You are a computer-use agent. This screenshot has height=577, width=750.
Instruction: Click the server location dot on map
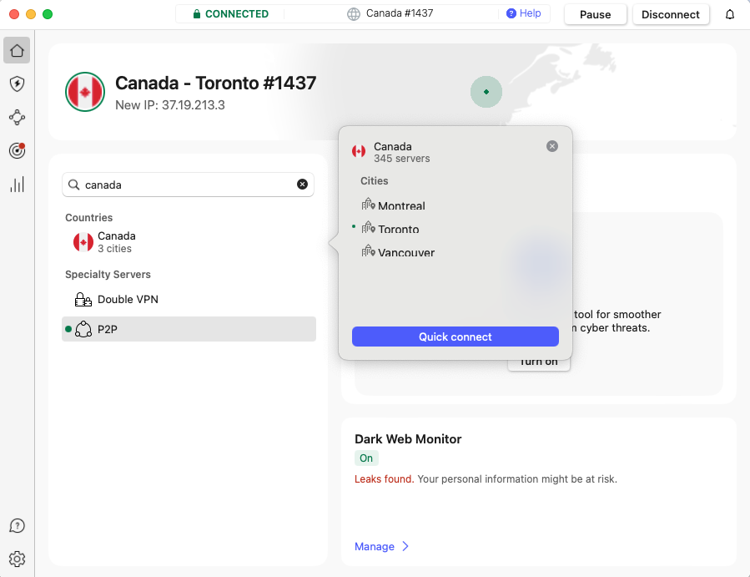486,92
